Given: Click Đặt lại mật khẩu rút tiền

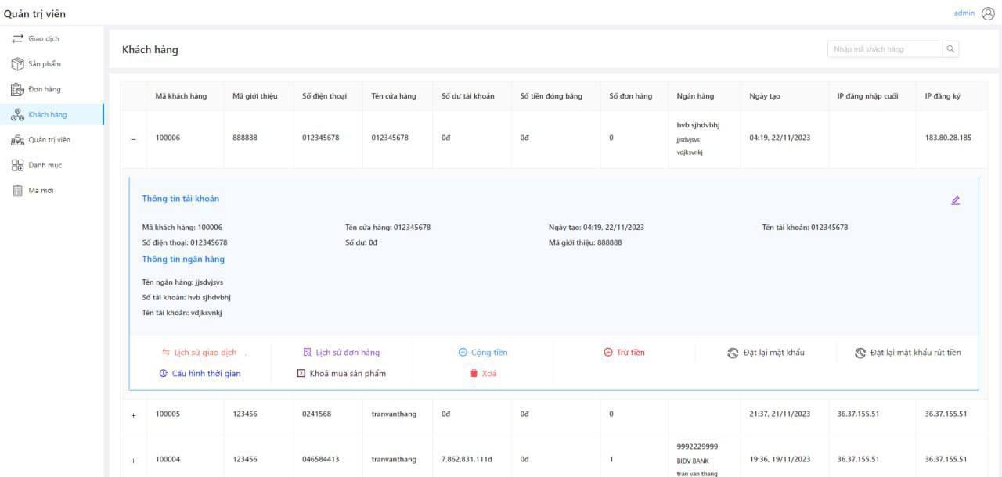Looking at the screenshot, I should pos(908,353).
